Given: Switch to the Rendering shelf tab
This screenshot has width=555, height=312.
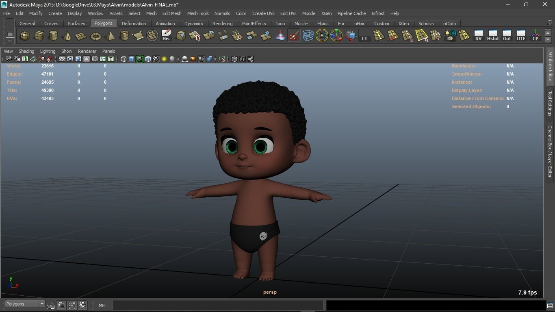Looking at the screenshot, I should coord(222,24).
